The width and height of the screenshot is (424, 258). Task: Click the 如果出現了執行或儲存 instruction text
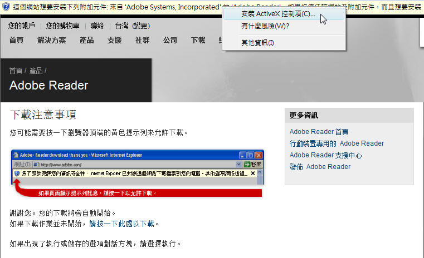[95, 244]
